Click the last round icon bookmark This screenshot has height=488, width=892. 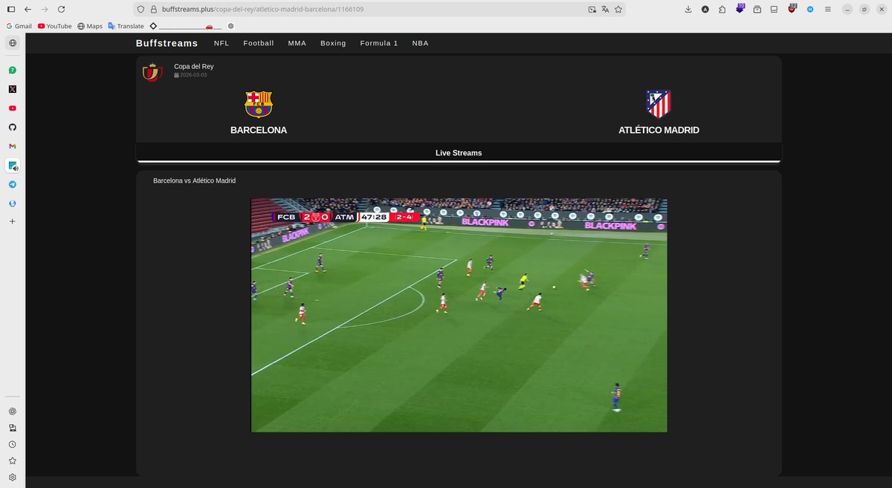tap(230, 25)
